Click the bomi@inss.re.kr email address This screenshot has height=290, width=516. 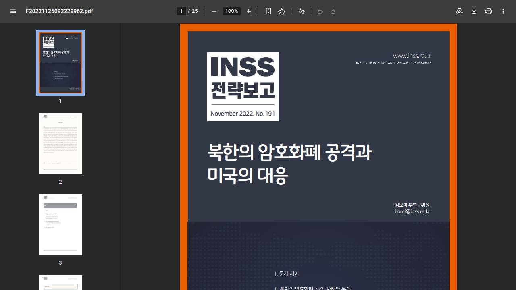[412, 211]
